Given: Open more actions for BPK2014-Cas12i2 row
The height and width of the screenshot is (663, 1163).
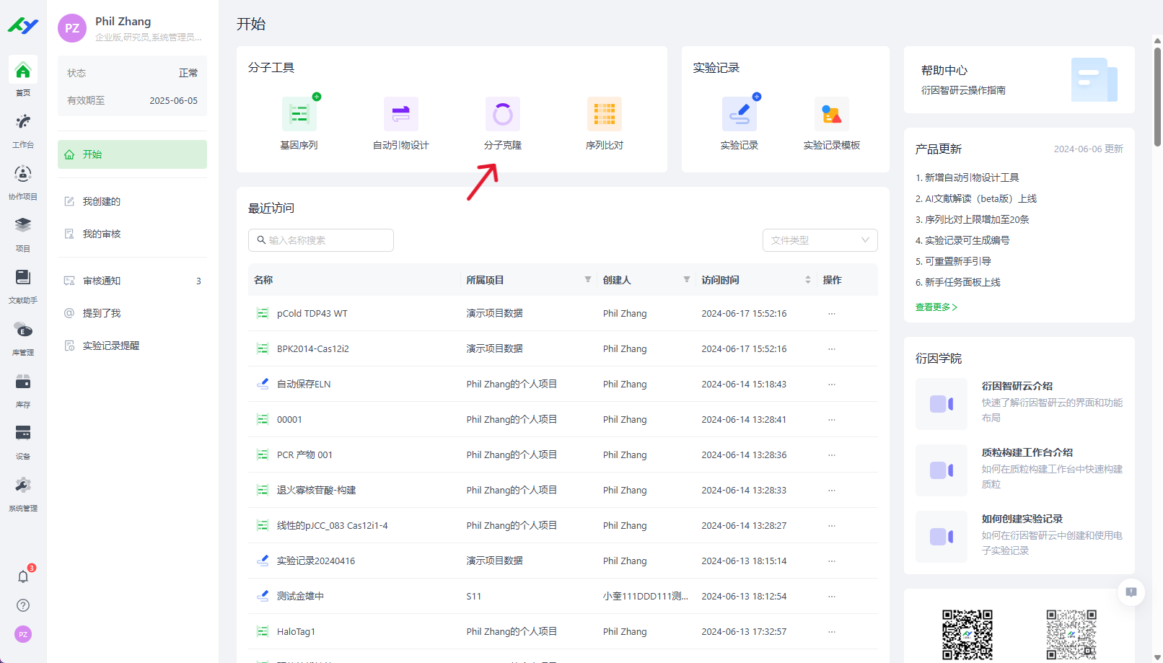Looking at the screenshot, I should tap(832, 349).
